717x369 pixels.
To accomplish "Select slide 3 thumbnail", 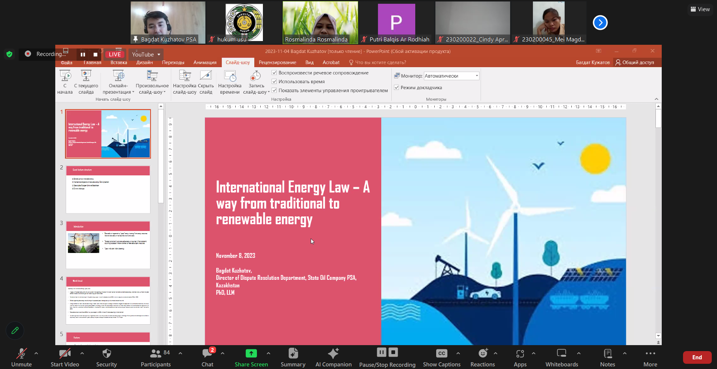I will click(108, 245).
